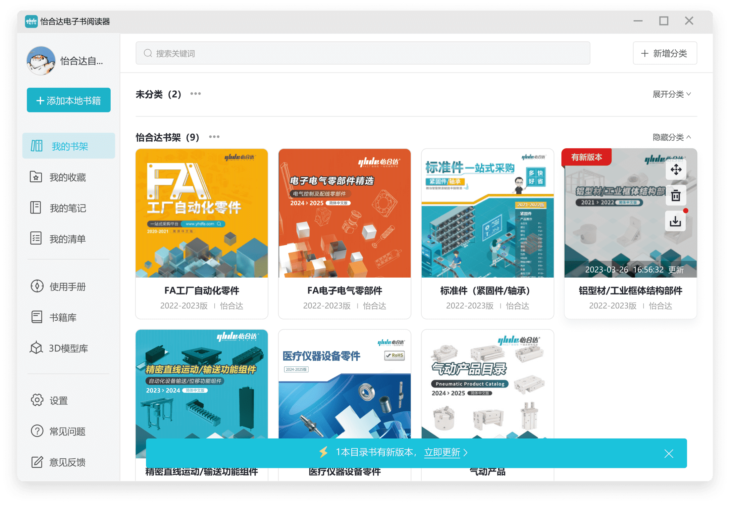Screen dimensions: 730x505
Task: Click the move icon on aluminum profile book
Action: (676, 170)
